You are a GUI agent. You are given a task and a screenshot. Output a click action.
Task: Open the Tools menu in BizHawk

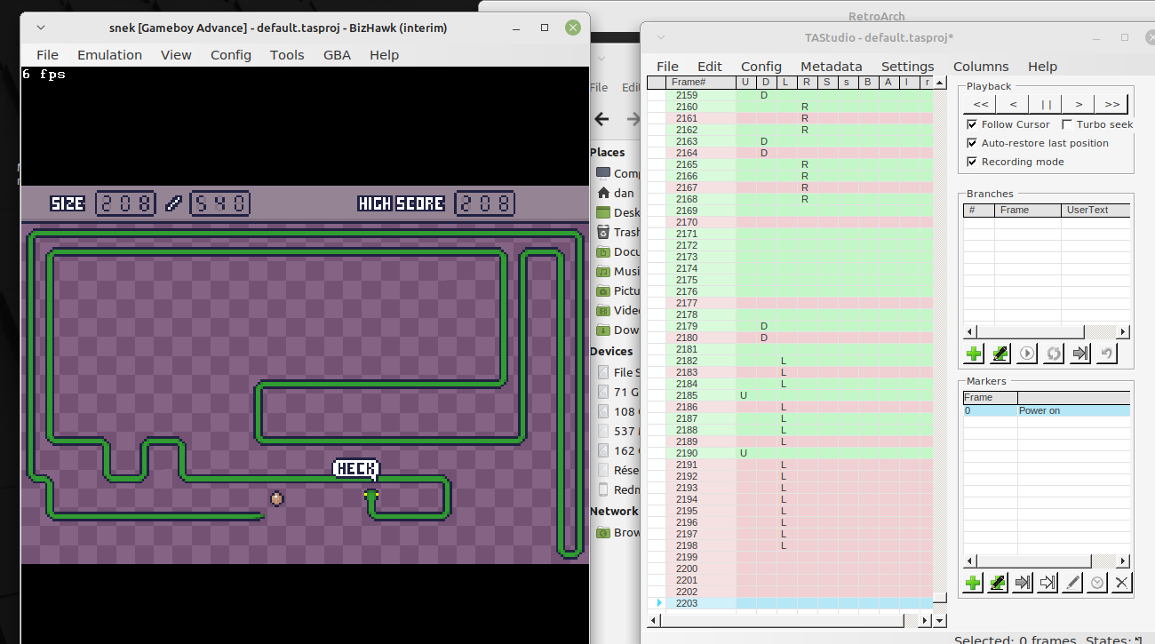[287, 54]
